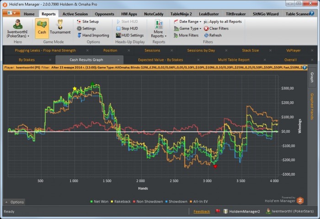
Task: Click the help icon in ribbon corner
Action: 311,13
